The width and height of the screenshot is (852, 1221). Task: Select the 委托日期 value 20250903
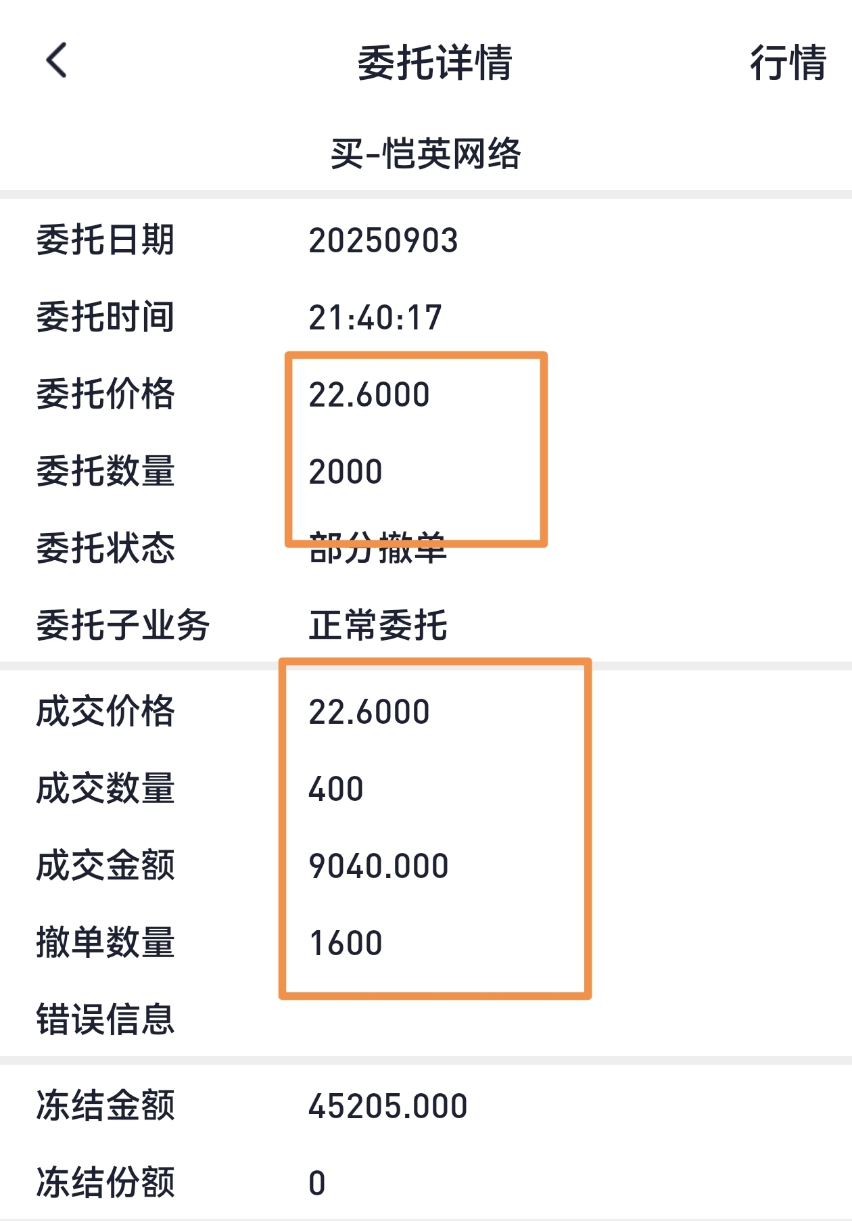pyautogui.click(x=383, y=241)
